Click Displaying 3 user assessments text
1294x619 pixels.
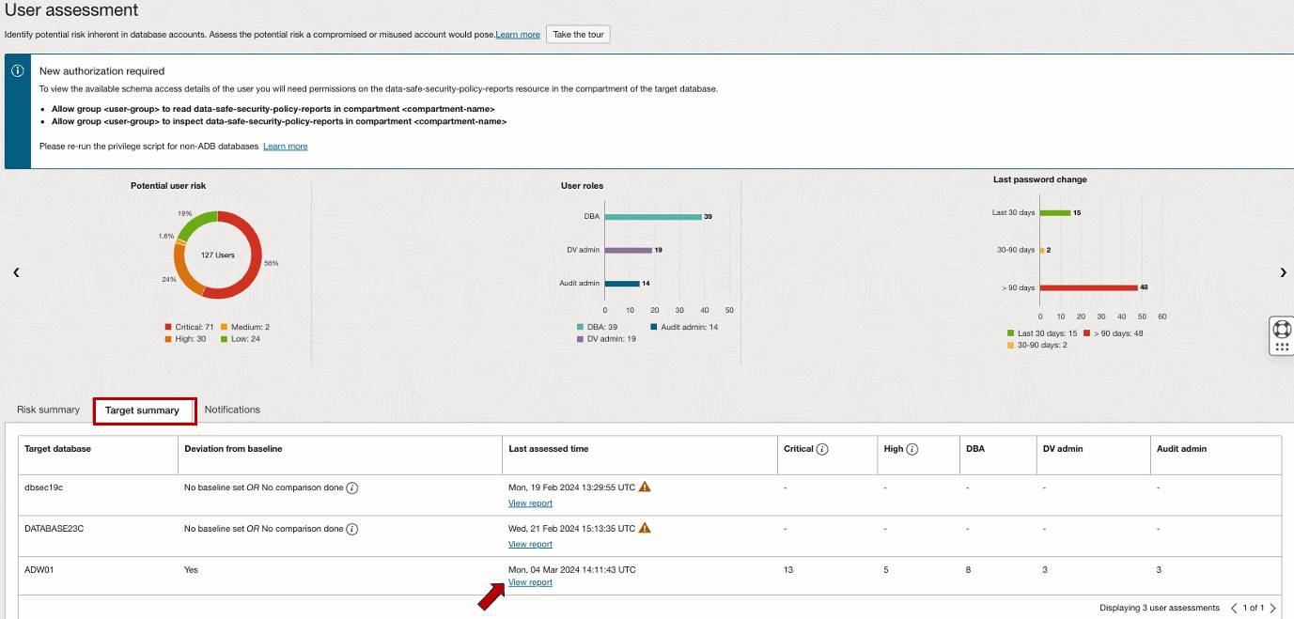pos(1160,608)
